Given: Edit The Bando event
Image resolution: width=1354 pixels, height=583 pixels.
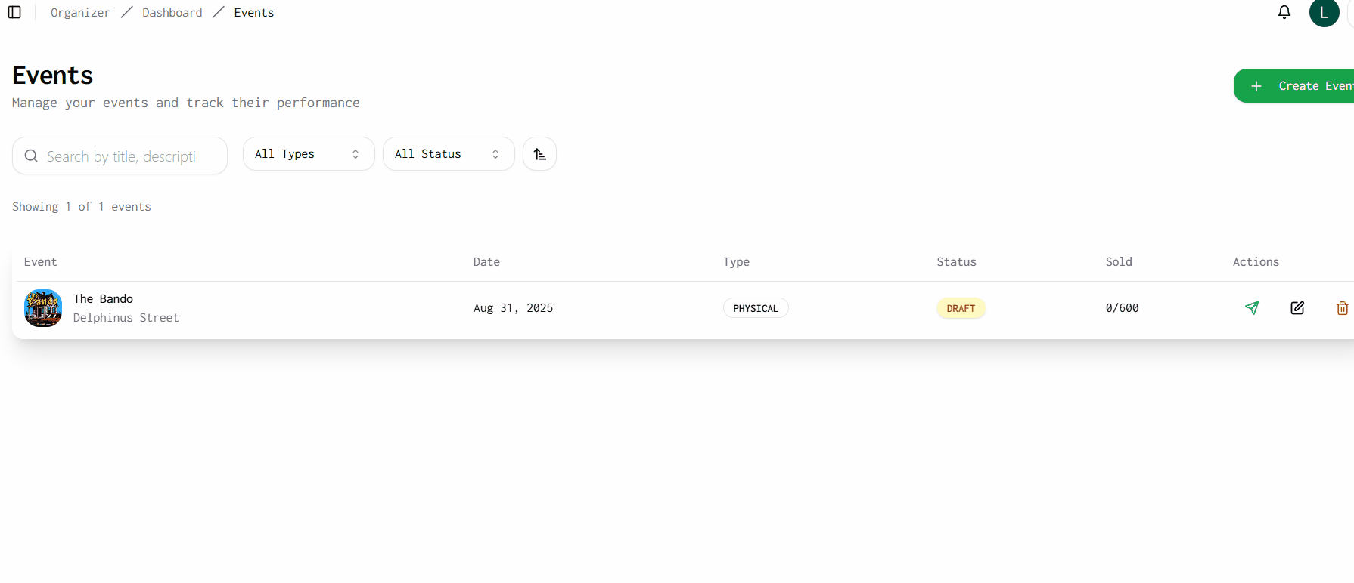Looking at the screenshot, I should [x=1297, y=307].
